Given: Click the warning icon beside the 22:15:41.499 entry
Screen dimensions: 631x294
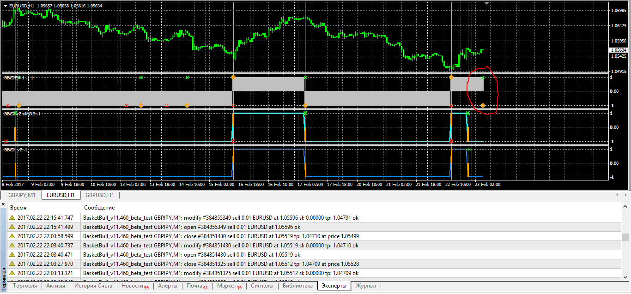Looking at the screenshot, I should [12, 227].
